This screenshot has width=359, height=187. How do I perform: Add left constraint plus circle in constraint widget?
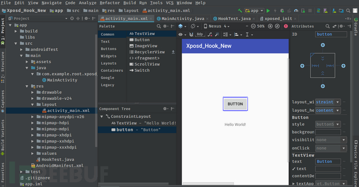(x=302, y=66)
